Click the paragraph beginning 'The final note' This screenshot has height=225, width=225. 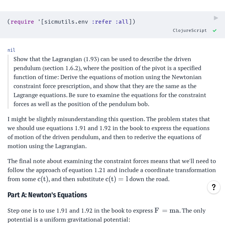[112, 170]
